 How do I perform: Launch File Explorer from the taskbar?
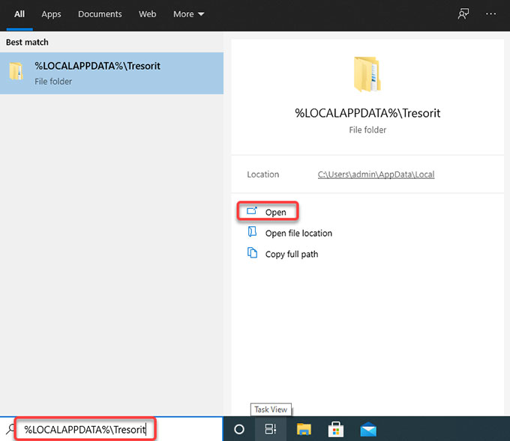304,429
